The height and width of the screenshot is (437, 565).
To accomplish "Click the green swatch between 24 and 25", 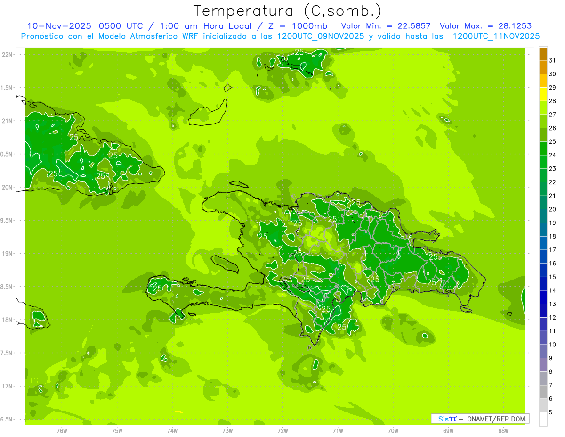I will coord(543,148).
